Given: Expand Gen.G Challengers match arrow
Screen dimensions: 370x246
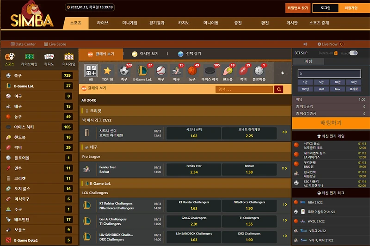Looking at the screenshot, I should click(285, 220).
